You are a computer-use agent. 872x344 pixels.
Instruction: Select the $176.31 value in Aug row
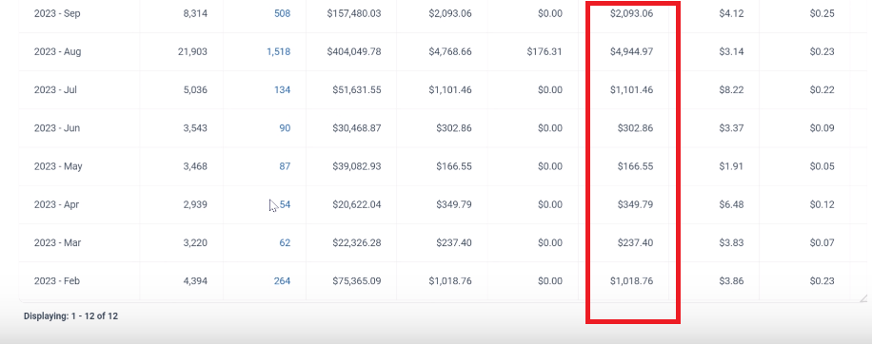click(x=545, y=51)
